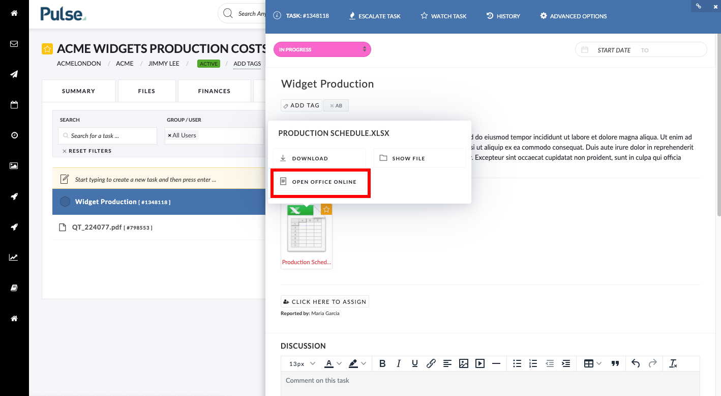721x396 pixels.
Task: Click the insert link icon
Action: (x=431, y=363)
